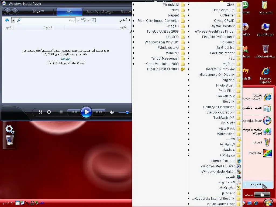Click the الطول column header
This screenshot has width=276, height=207.
(8, 27)
